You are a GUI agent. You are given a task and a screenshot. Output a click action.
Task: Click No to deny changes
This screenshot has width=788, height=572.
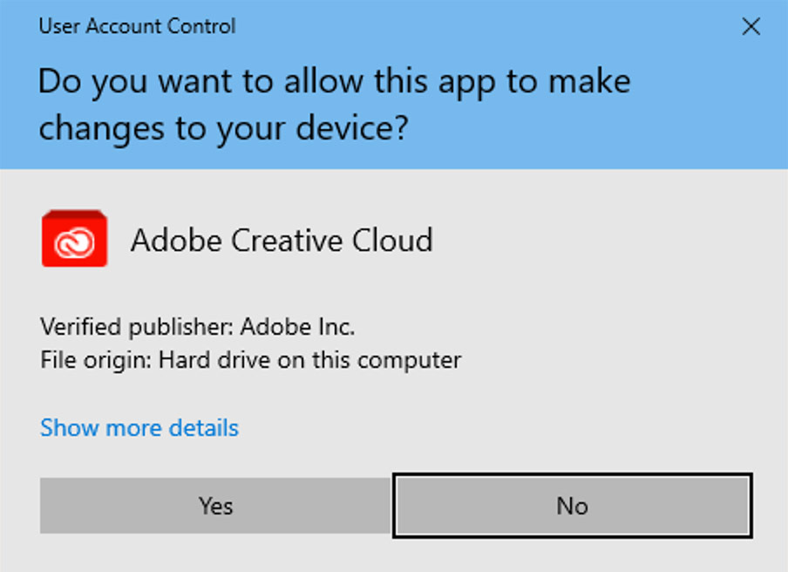pyautogui.click(x=573, y=506)
